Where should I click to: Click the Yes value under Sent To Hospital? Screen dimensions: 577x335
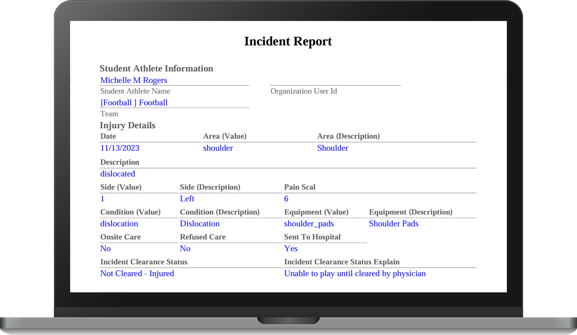click(x=291, y=249)
